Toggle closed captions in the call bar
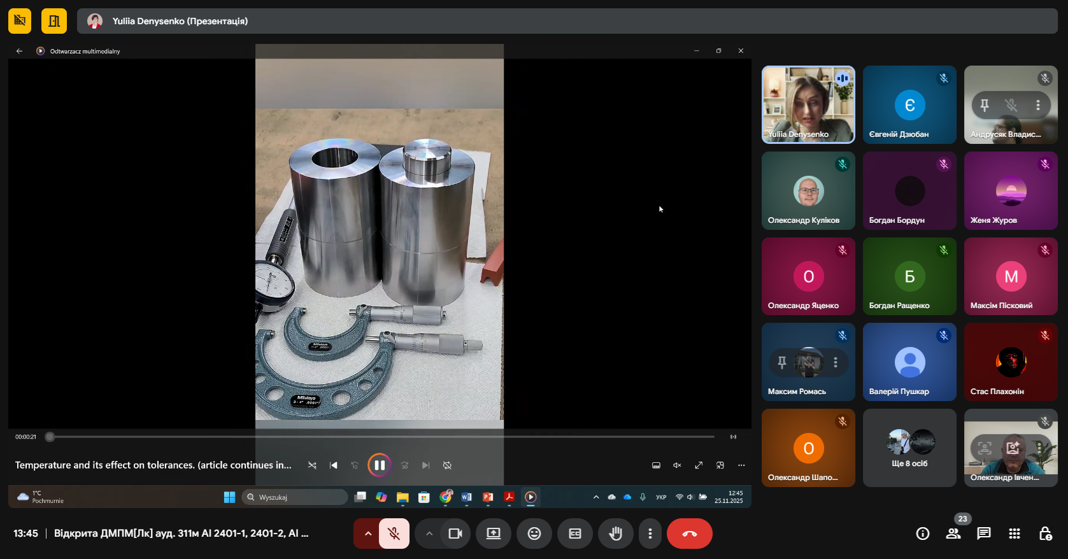This screenshot has width=1068, height=559. [575, 534]
